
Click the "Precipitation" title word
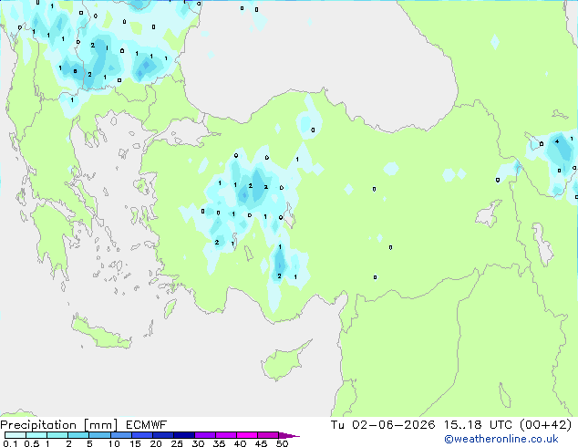[x=38, y=425]
